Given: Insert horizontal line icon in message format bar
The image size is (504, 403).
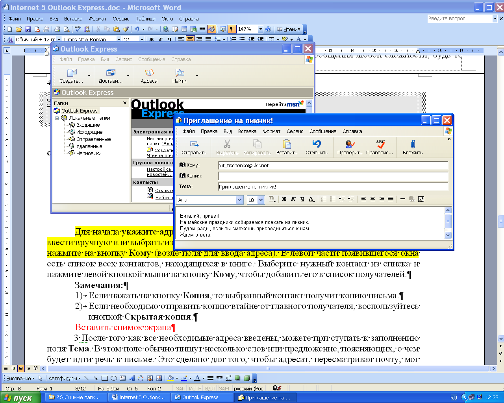Looking at the screenshot, I should [x=402, y=199].
